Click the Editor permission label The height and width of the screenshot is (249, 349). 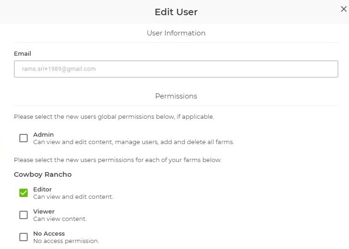pos(42,190)
